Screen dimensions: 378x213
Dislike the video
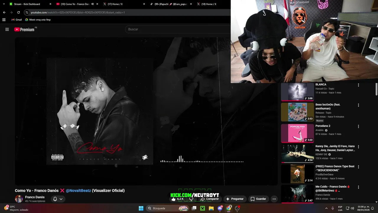(x=191, y=199)
